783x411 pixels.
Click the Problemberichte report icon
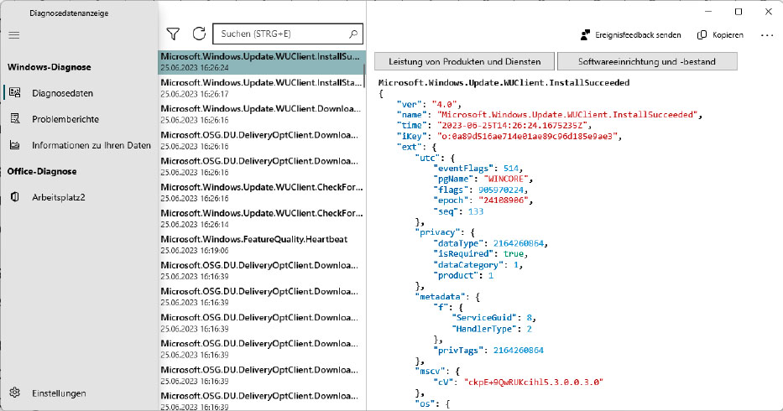(x=15, y=118)
